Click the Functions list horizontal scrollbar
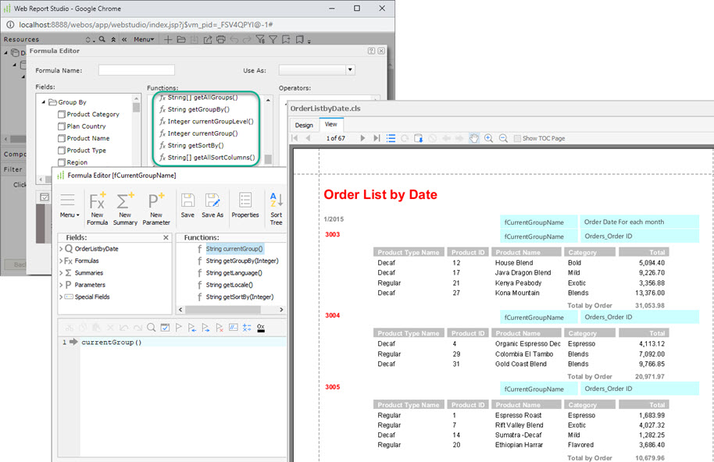The width and height of the screenshot is (714, 462). (223, 310)
